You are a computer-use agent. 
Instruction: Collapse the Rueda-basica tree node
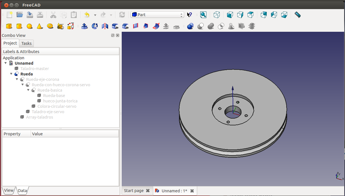28,90
